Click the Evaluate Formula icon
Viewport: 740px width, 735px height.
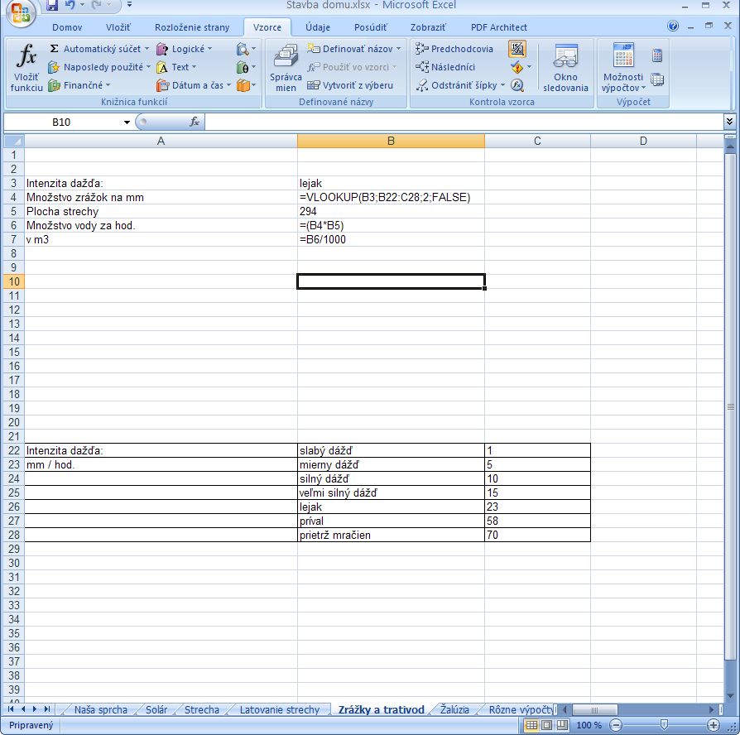point(517,84)
